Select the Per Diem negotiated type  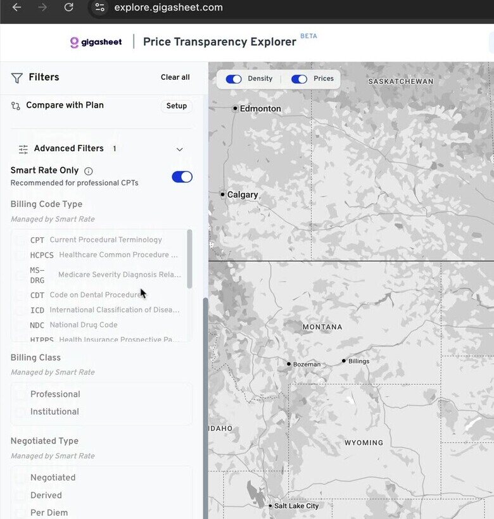(20, 513)
